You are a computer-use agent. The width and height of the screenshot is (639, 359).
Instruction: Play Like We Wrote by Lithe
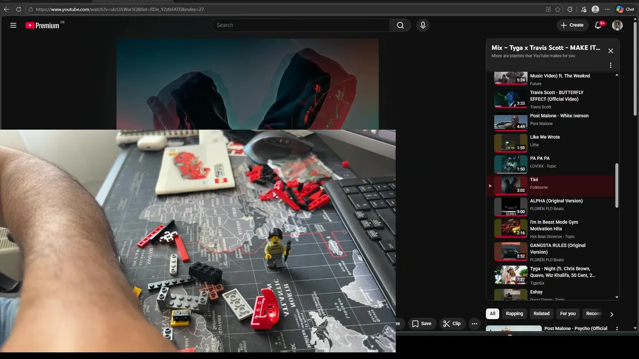click(x=551, y=142)
